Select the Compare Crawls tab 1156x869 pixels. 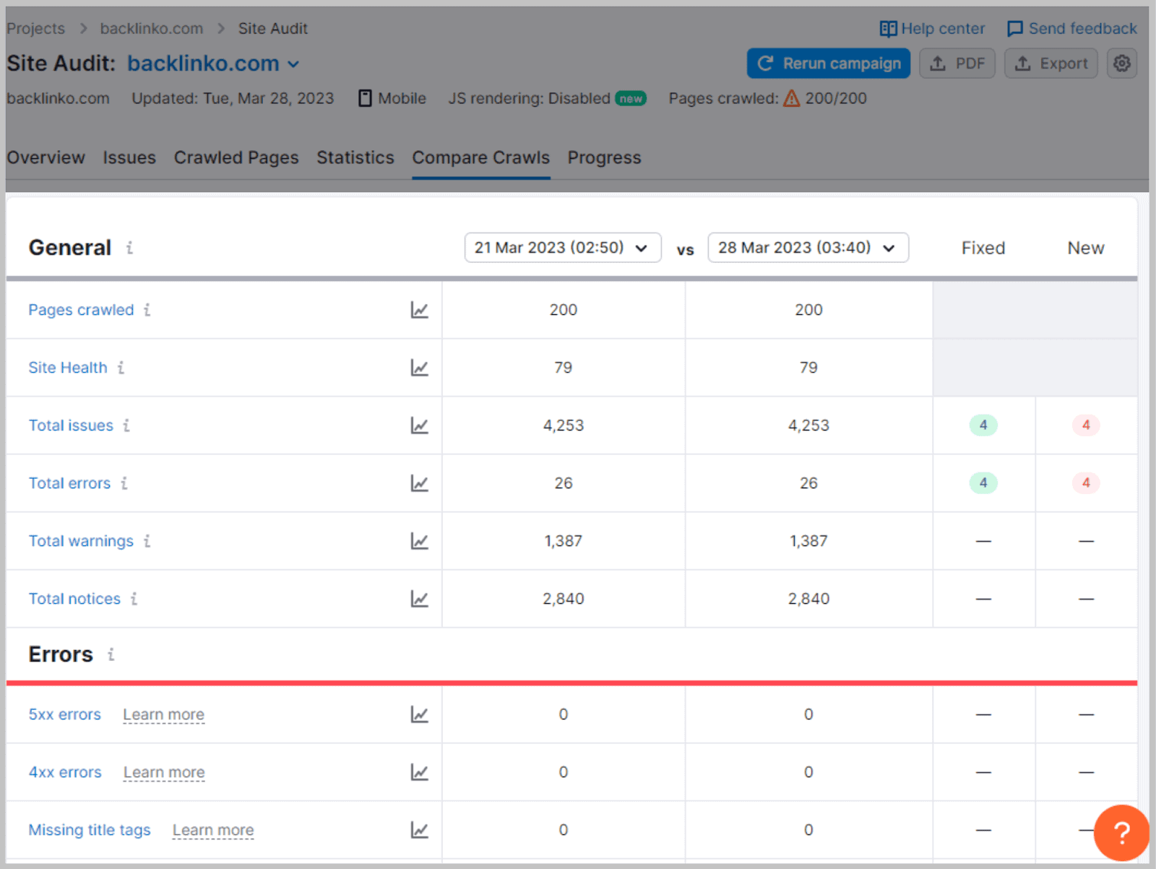coord(481,157)
